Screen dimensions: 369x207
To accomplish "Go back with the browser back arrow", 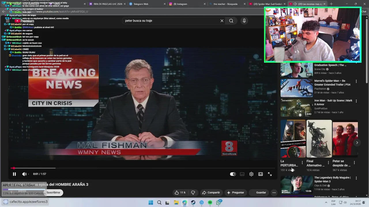I will pyautogui.click(x=4, y=11).
